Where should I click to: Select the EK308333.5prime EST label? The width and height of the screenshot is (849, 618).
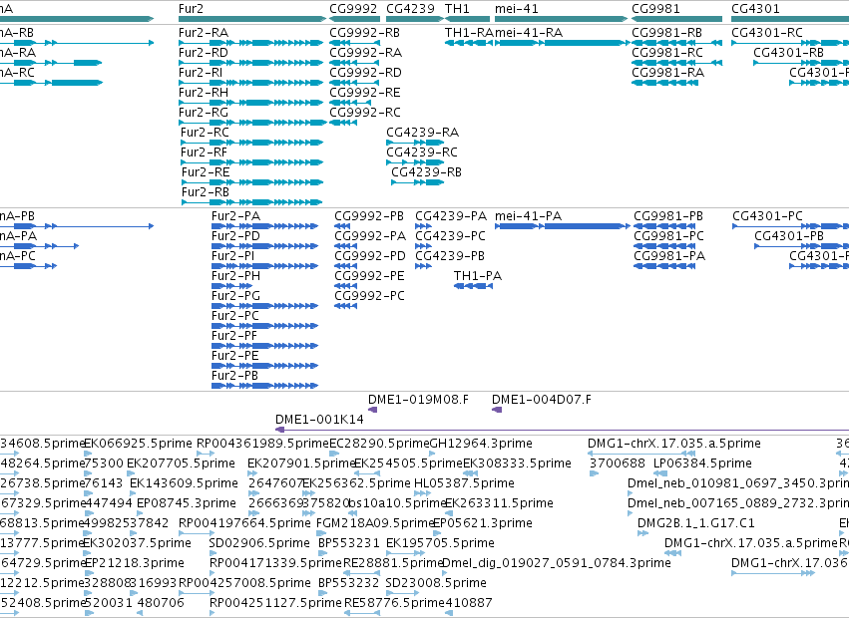pyautogui.click(x=517, y=463)
